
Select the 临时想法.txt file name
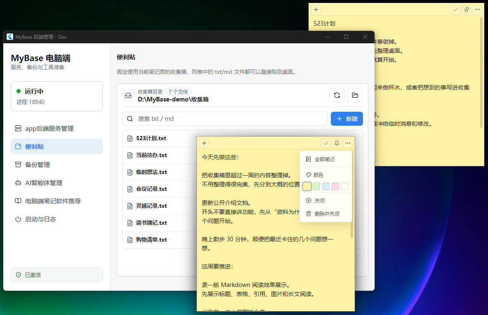pyautogui.click(x=151, y=172)
